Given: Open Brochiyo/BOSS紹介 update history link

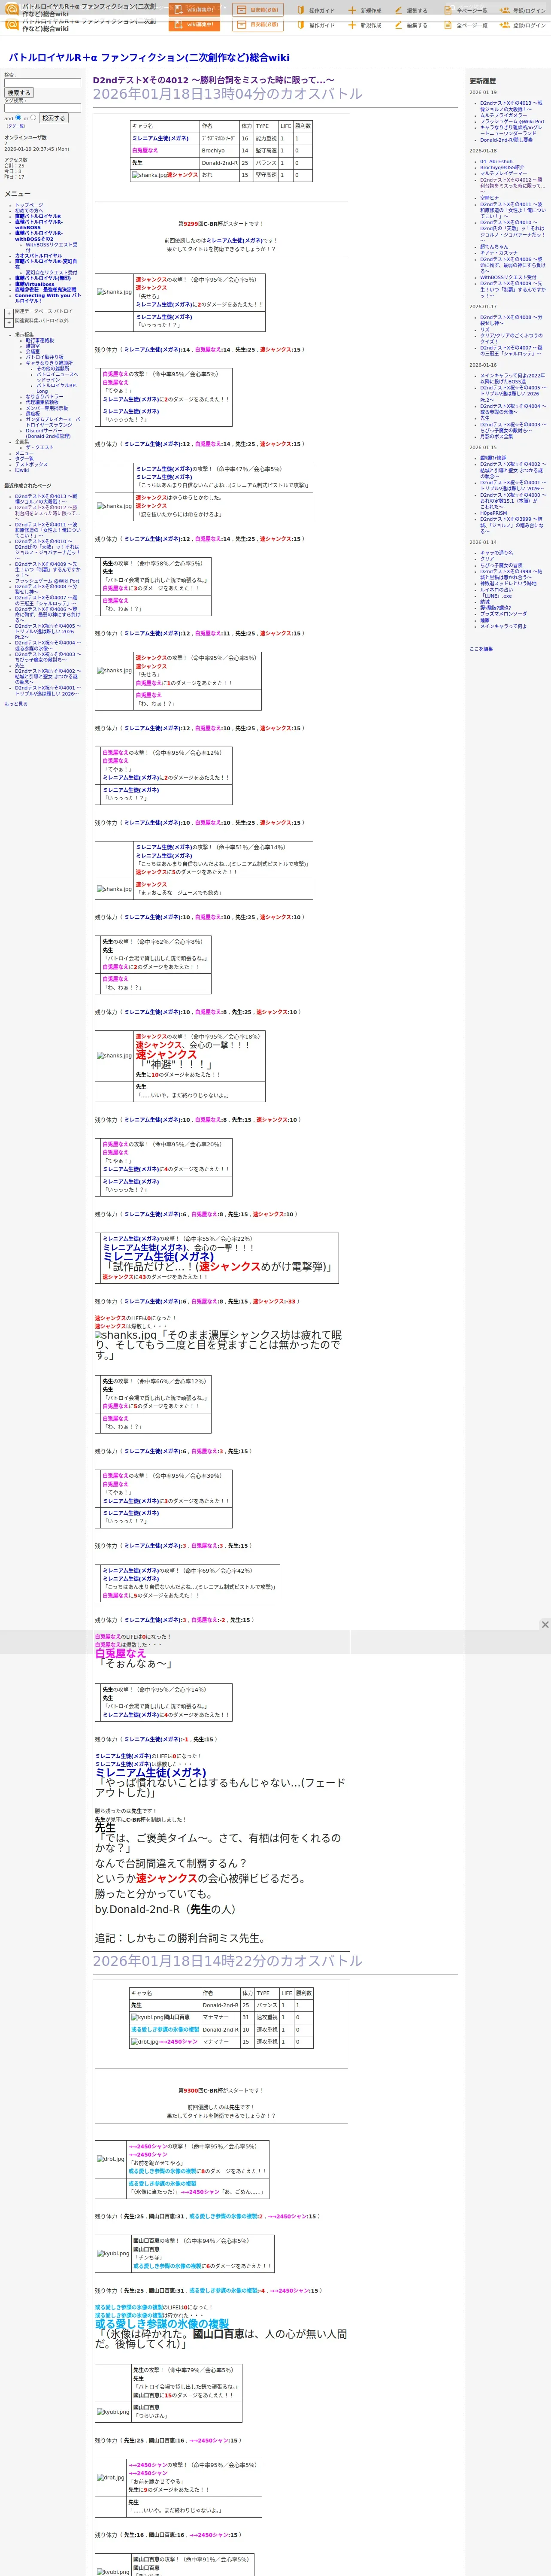Looking at the screenshot, I should 502,167.
